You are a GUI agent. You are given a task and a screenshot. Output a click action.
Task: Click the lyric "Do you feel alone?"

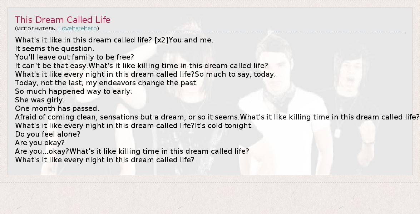(x=48, y=134)
